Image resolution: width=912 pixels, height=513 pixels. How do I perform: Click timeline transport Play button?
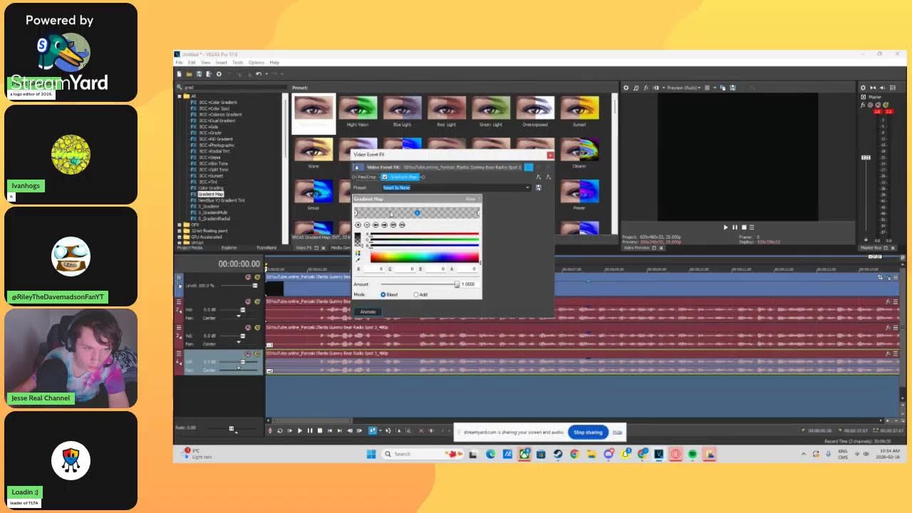click(x=299, y=430)
